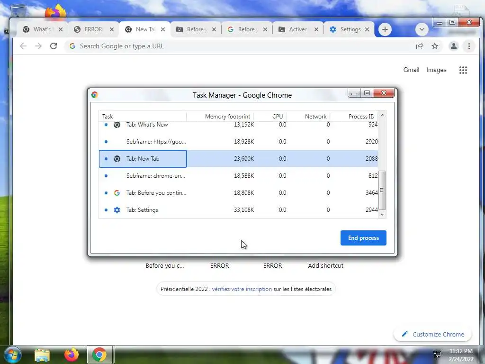Reload the current page
Screen dimensions: 485x364
tap(54, 46)
